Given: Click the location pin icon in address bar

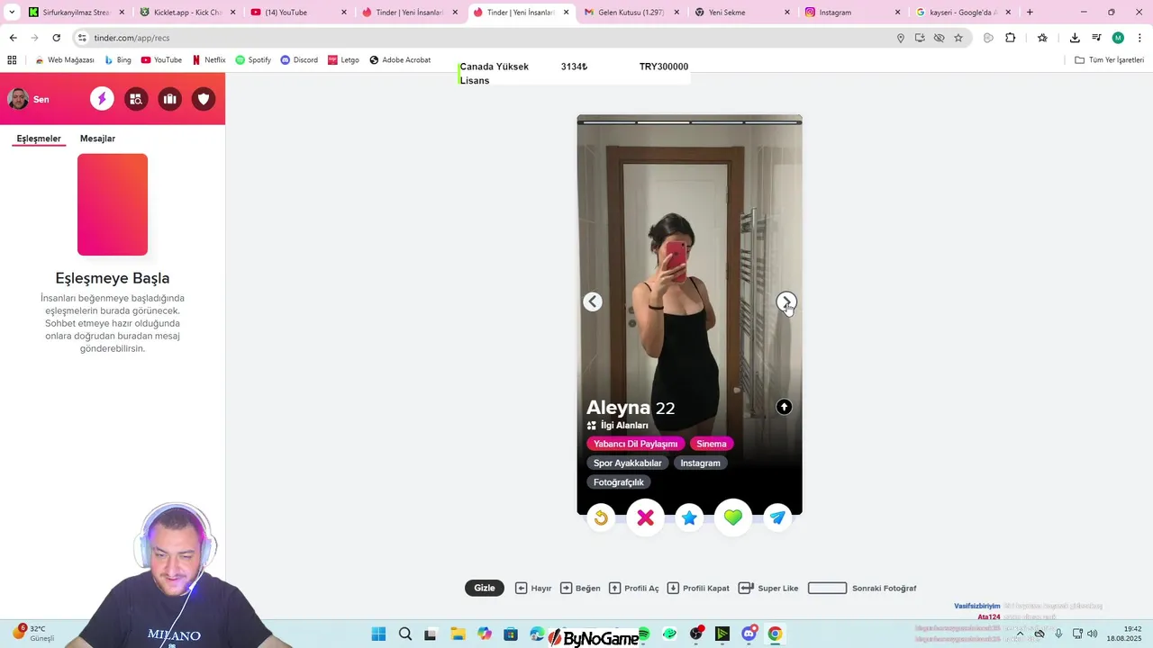Looking at the screenshot, I should tap(900, 38).
